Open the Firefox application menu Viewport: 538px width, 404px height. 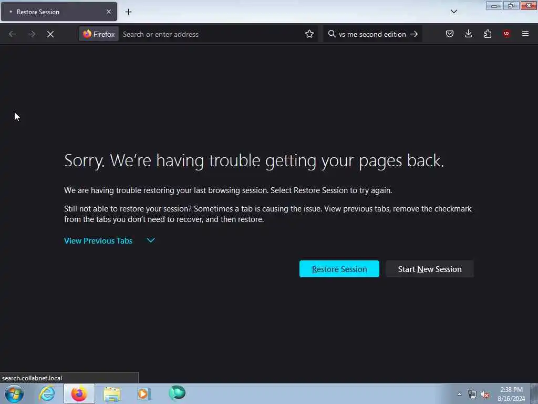point(525,34)
